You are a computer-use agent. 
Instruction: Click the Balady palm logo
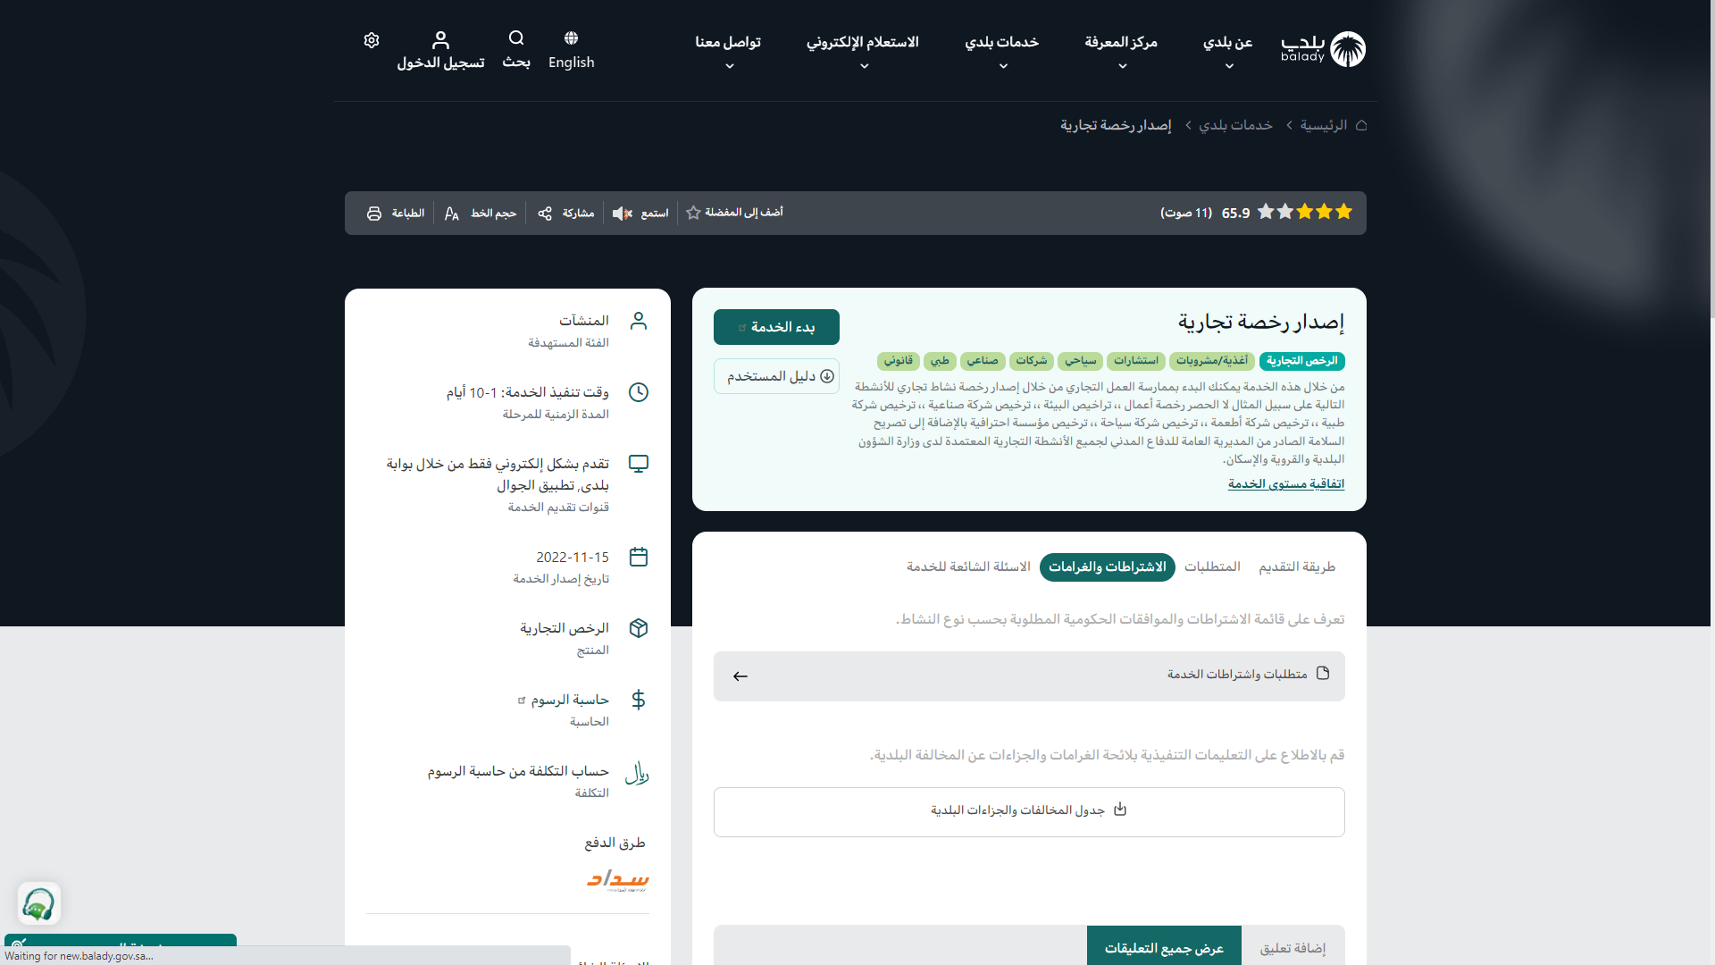(x=1347, y=49)
